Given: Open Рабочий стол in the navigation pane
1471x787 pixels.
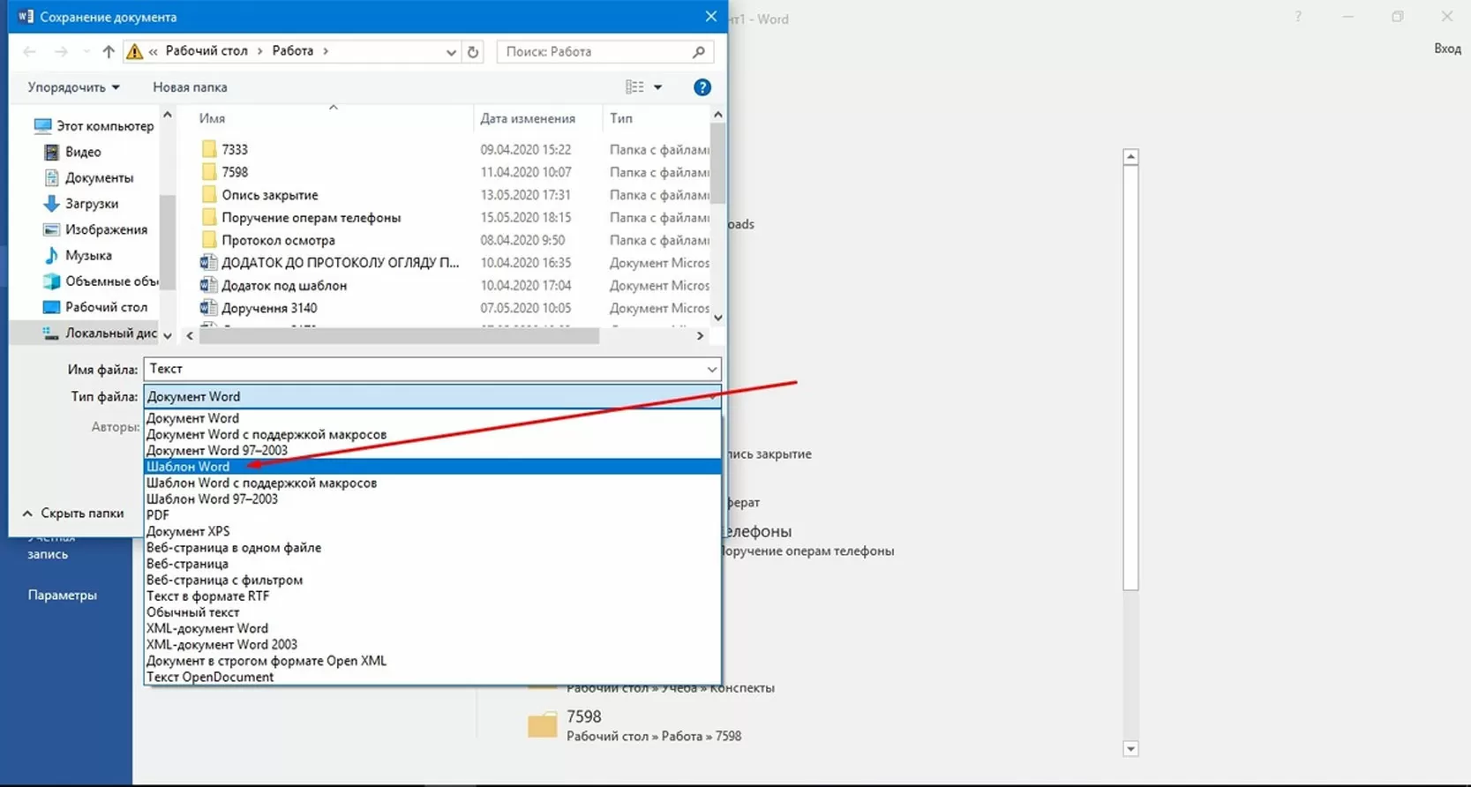Looking at the screenshot, I should (95, 307).
